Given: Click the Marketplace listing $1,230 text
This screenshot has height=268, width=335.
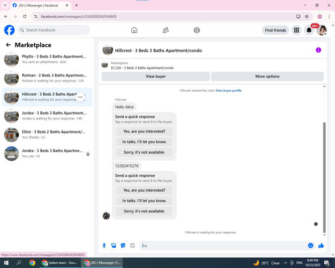Looking at the screenshot, I should tap(142, 68).
